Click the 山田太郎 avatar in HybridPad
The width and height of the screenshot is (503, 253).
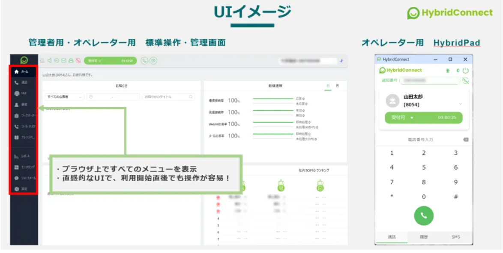(392, 100)
